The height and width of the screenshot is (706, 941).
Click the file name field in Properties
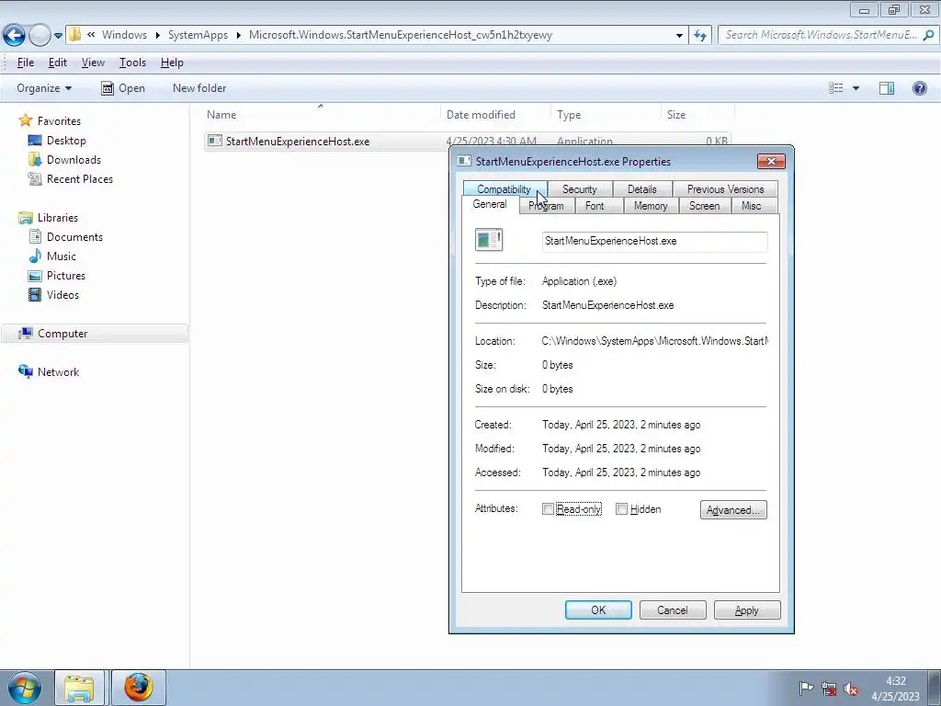[x=654, y=242]
